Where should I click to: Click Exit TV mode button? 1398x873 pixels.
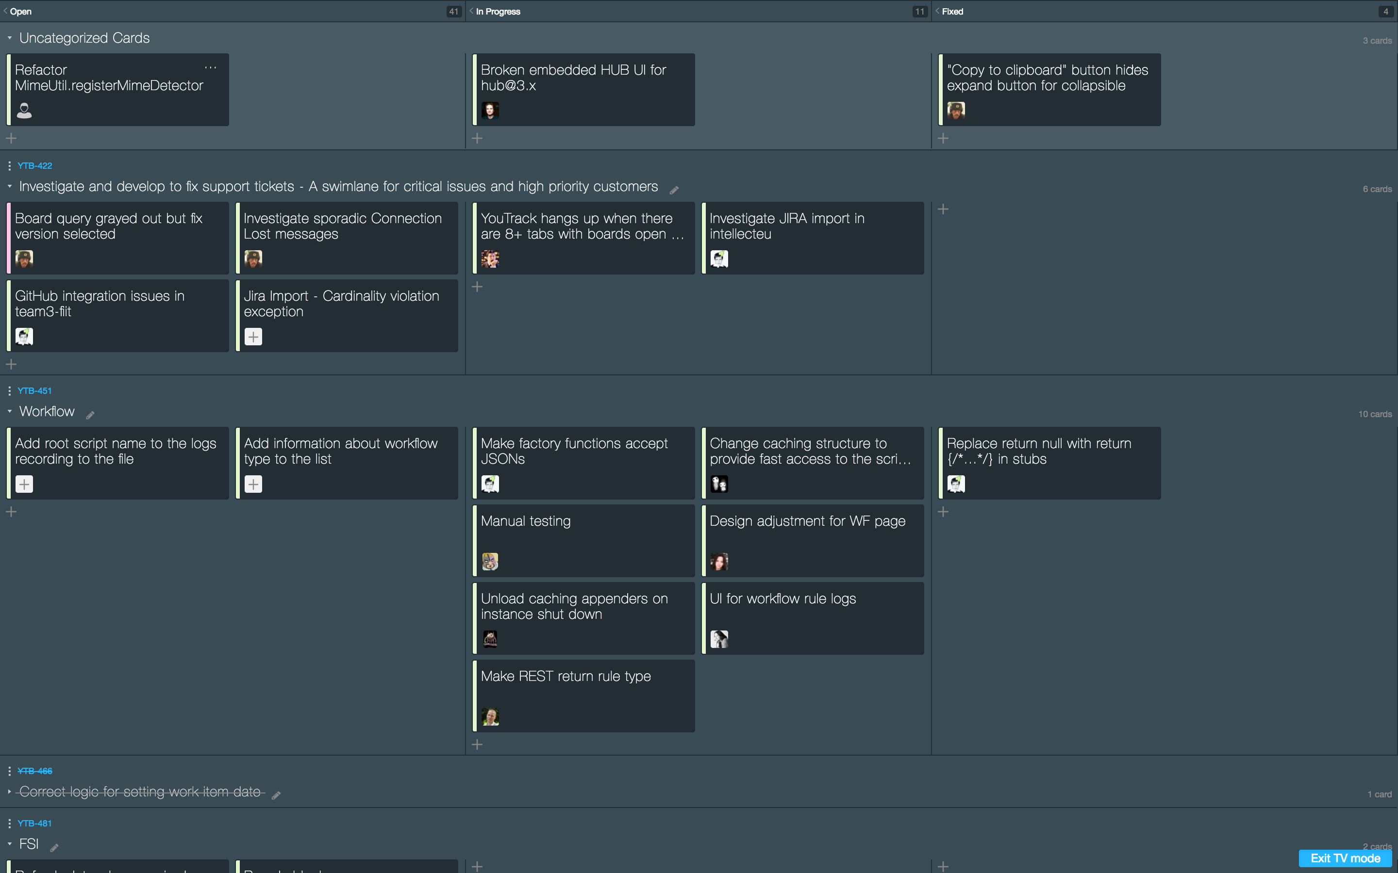coord(1345,858)
